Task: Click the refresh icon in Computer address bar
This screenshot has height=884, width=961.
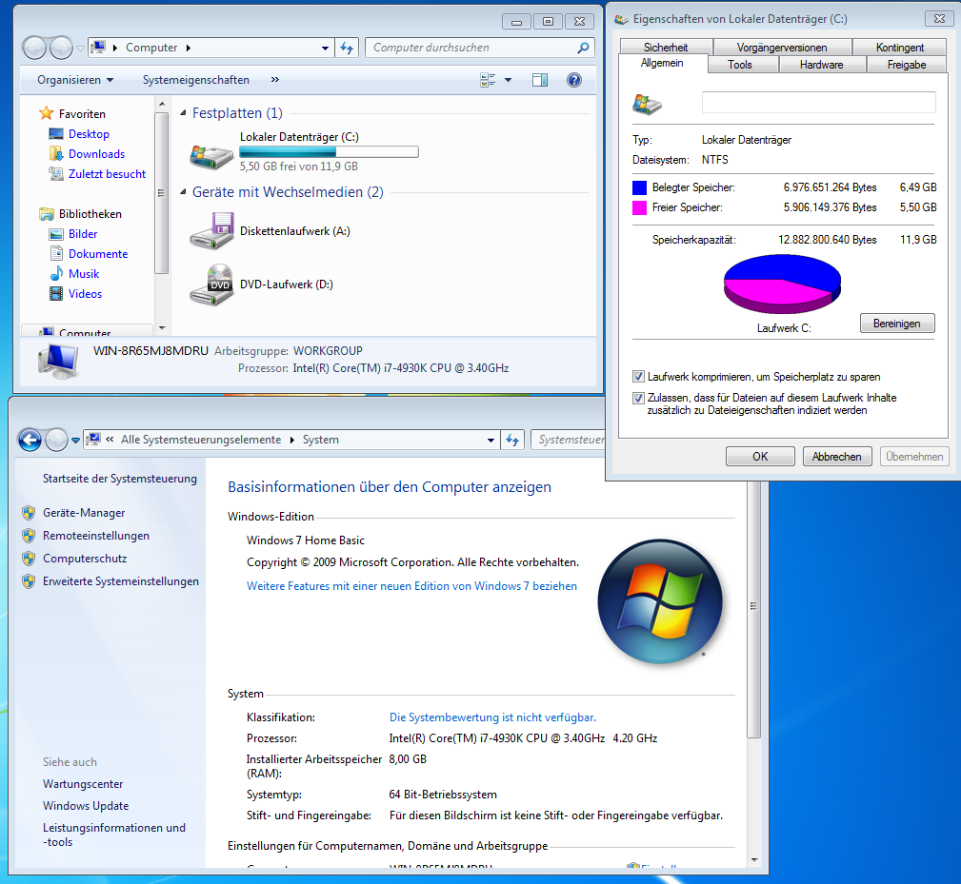Action: point(347,48)
